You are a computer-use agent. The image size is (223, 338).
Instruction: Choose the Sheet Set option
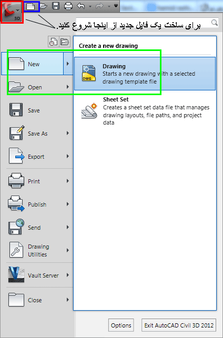(145, 111)
